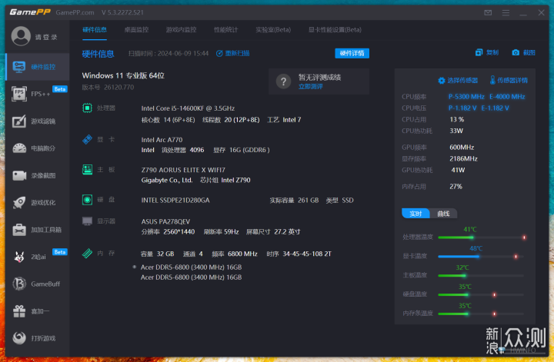Click the 传感器详情 label
This screenshot has width=554, height=362.
coord(512,81)
